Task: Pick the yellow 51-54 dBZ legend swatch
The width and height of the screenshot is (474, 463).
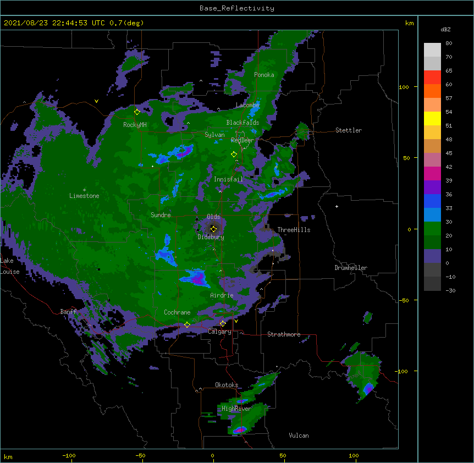Action: pyautogui.click(x=432, y=118)
